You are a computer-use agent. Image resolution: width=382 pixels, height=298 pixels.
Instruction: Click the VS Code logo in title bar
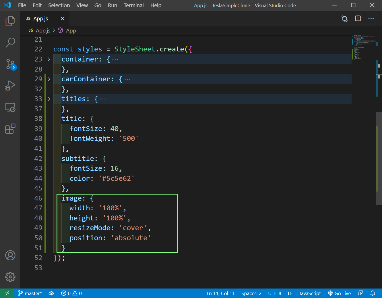point(7,5)
